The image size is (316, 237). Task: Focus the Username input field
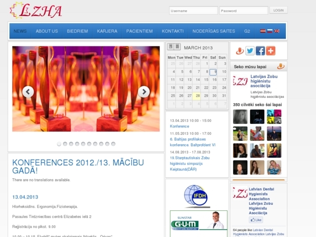[x=194, y=11]
